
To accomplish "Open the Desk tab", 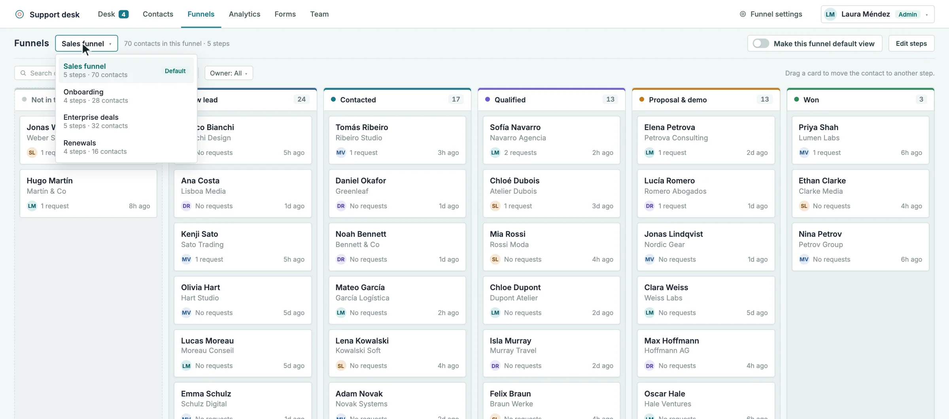I will point(113,14).
